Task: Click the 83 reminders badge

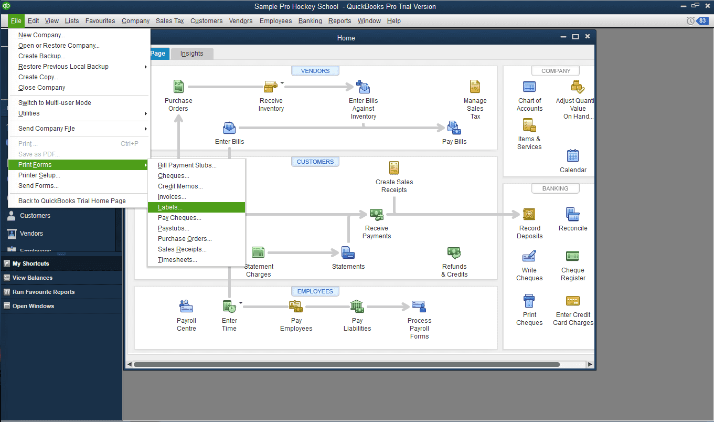Action: (x=703, y=21)
